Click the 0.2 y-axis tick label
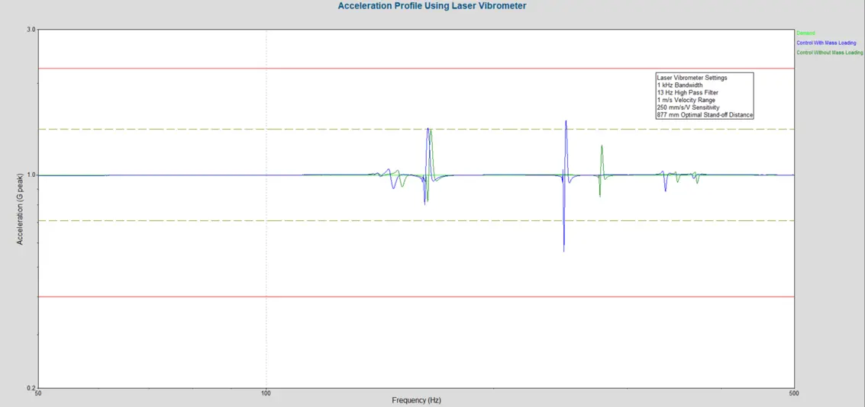 coord(31,388)
